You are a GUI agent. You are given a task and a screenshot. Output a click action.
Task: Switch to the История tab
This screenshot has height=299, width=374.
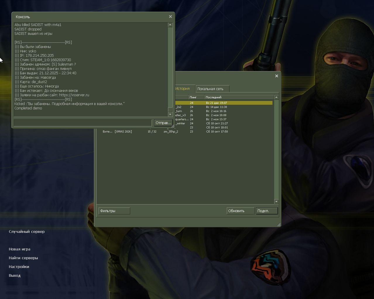coord(183,89)
